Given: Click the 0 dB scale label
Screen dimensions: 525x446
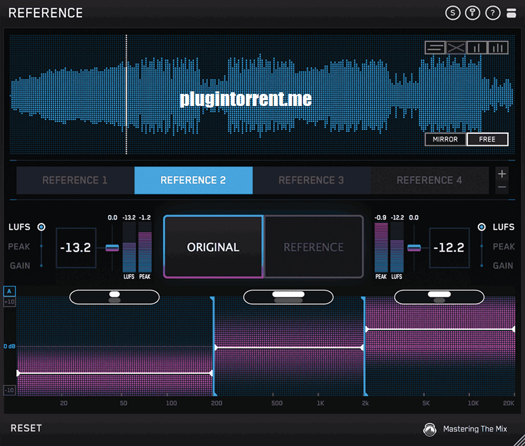Looking at the screenshot, I should click(9, 346).
